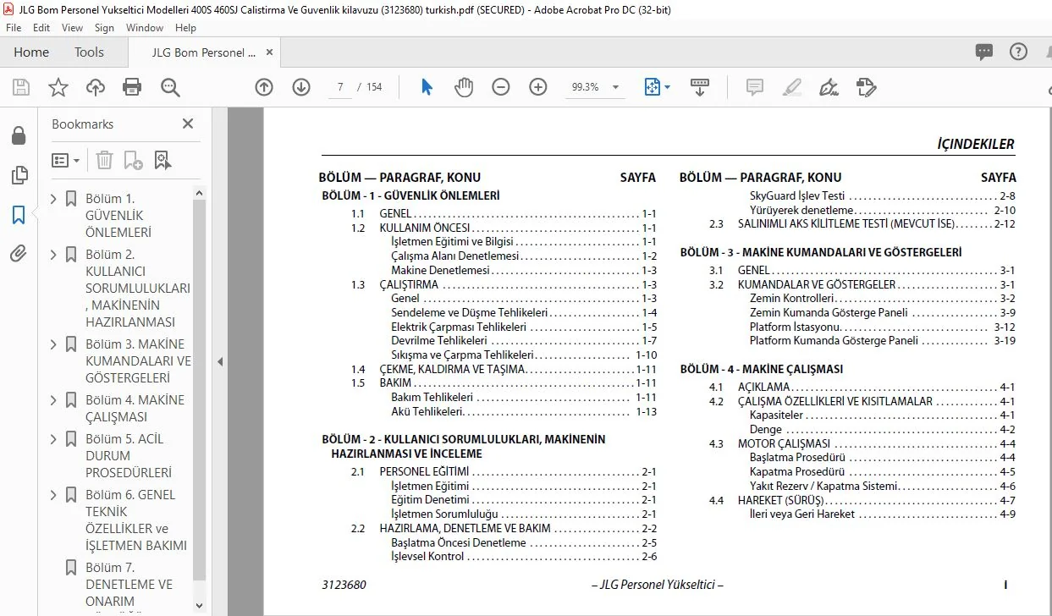This screenshot has height=616, width=1052.
Task: Open the bookmark options dropdown menu
Action: [66, 160]
